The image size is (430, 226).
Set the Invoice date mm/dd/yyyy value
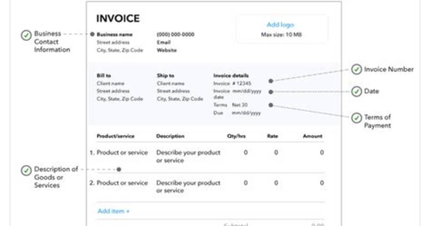[x=247, y=91]
